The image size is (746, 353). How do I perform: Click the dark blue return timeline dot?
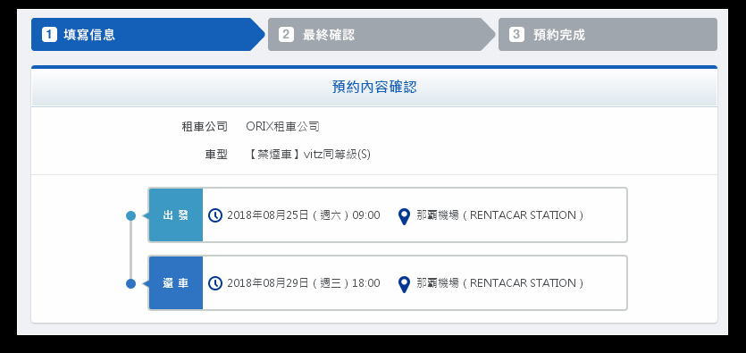[x=130, y=284]
